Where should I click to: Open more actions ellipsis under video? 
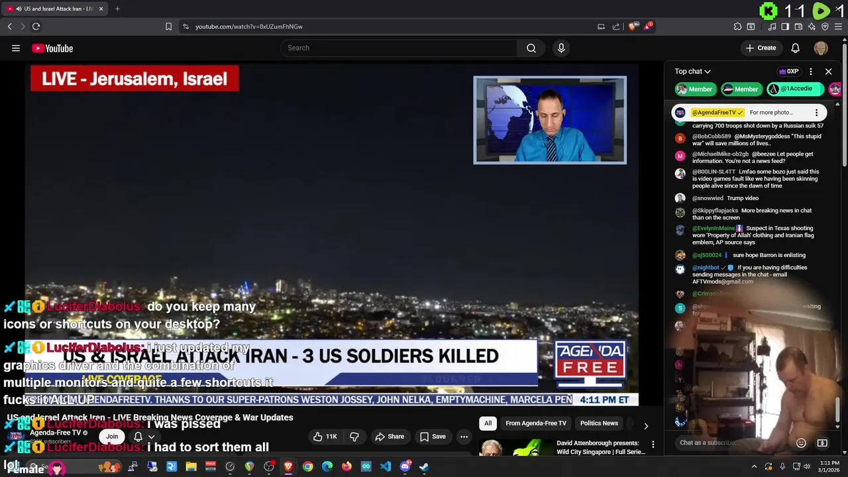[464, 437]
